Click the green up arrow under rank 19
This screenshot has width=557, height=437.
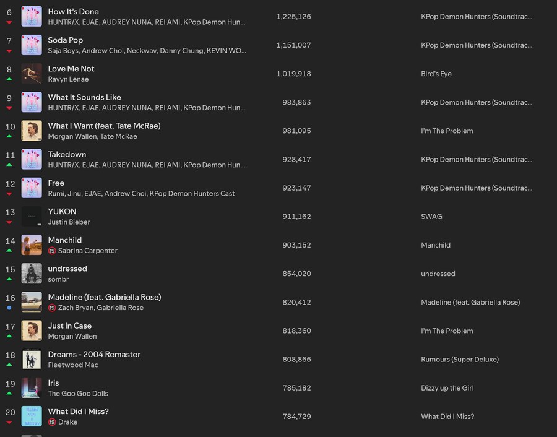(x=9, y=393)
